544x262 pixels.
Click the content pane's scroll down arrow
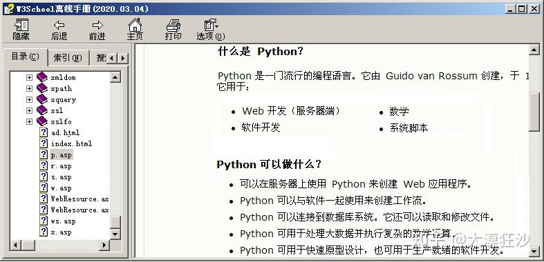(x=534, y=252)
